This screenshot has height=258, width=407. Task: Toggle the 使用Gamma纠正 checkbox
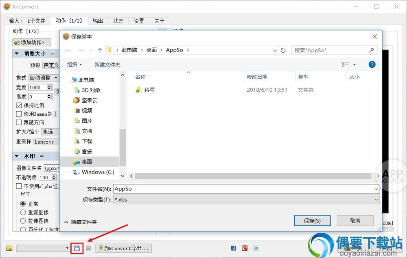(x=19, y=114)
